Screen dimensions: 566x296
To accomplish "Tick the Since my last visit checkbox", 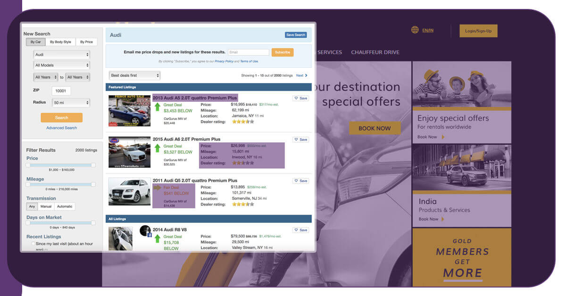I will point(33,244).
